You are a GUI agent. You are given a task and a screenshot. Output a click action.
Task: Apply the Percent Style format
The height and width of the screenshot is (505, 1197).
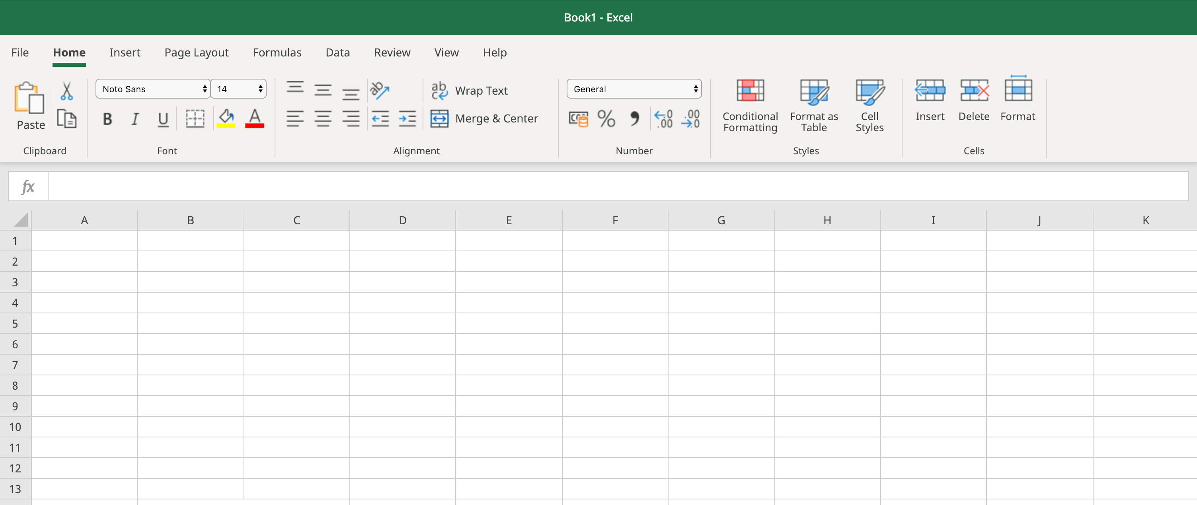(606, 118)
